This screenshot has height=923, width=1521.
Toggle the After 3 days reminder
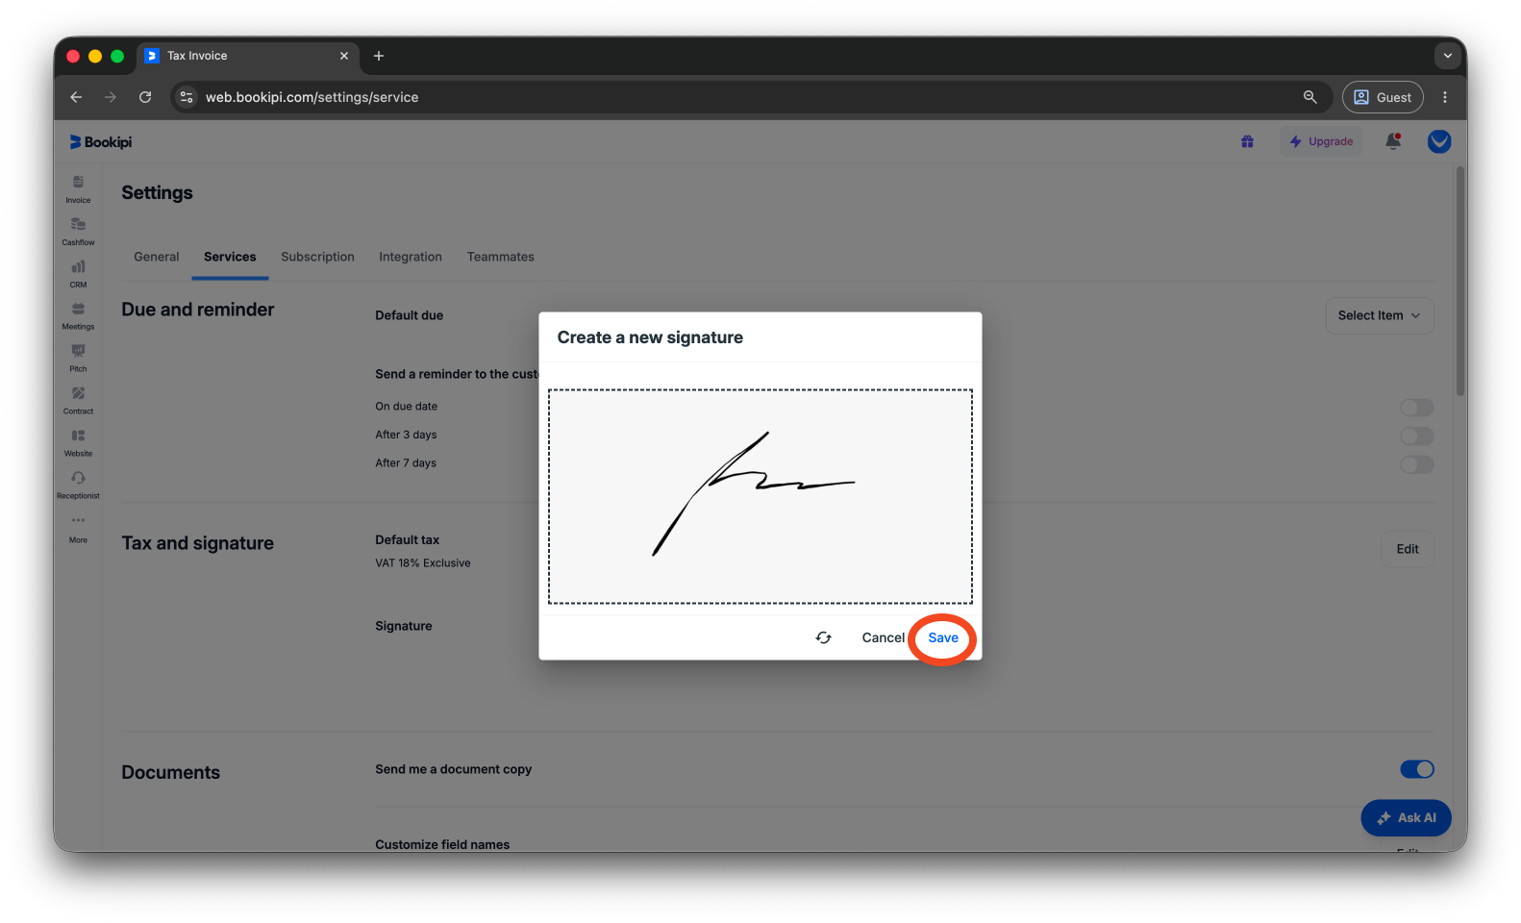pos(1417,437)
